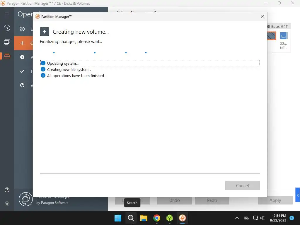Select the blue L... volume block
The image size is (300, 225).
tap(284, 36)
